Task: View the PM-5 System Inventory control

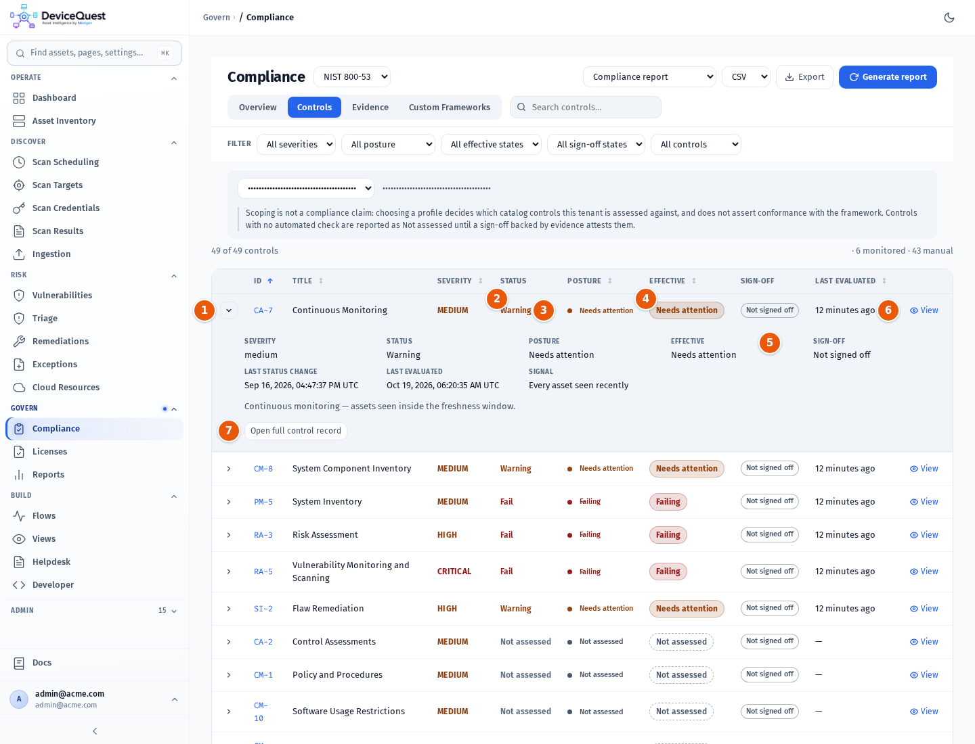Action: [924, 502]
